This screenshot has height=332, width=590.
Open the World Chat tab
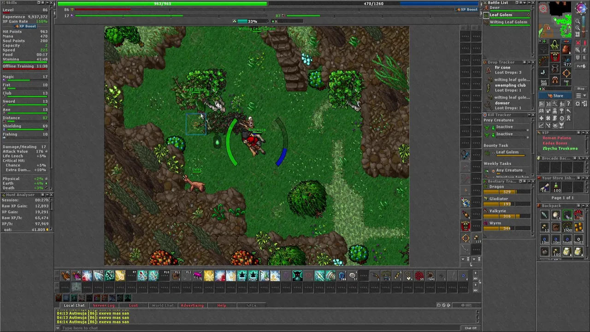[x=163, y=305]
